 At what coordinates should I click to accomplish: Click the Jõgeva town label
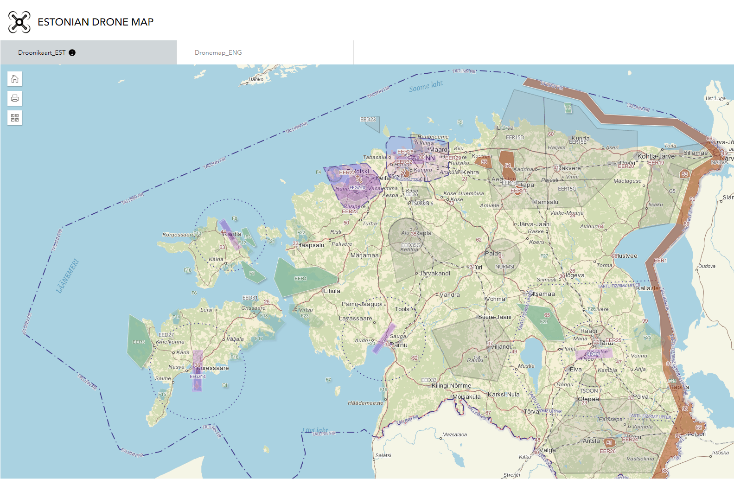tap(575, 275)
